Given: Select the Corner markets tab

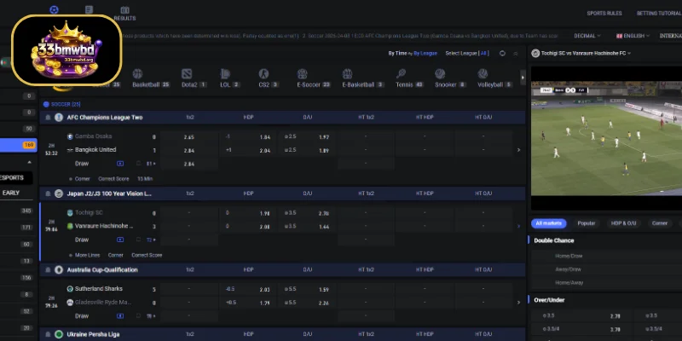Looking at the screenshot, I should [x=660, y=223].
